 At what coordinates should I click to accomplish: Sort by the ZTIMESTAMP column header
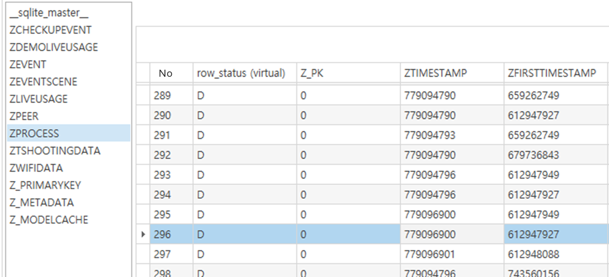pyautogui.click(x=435, y=73)
